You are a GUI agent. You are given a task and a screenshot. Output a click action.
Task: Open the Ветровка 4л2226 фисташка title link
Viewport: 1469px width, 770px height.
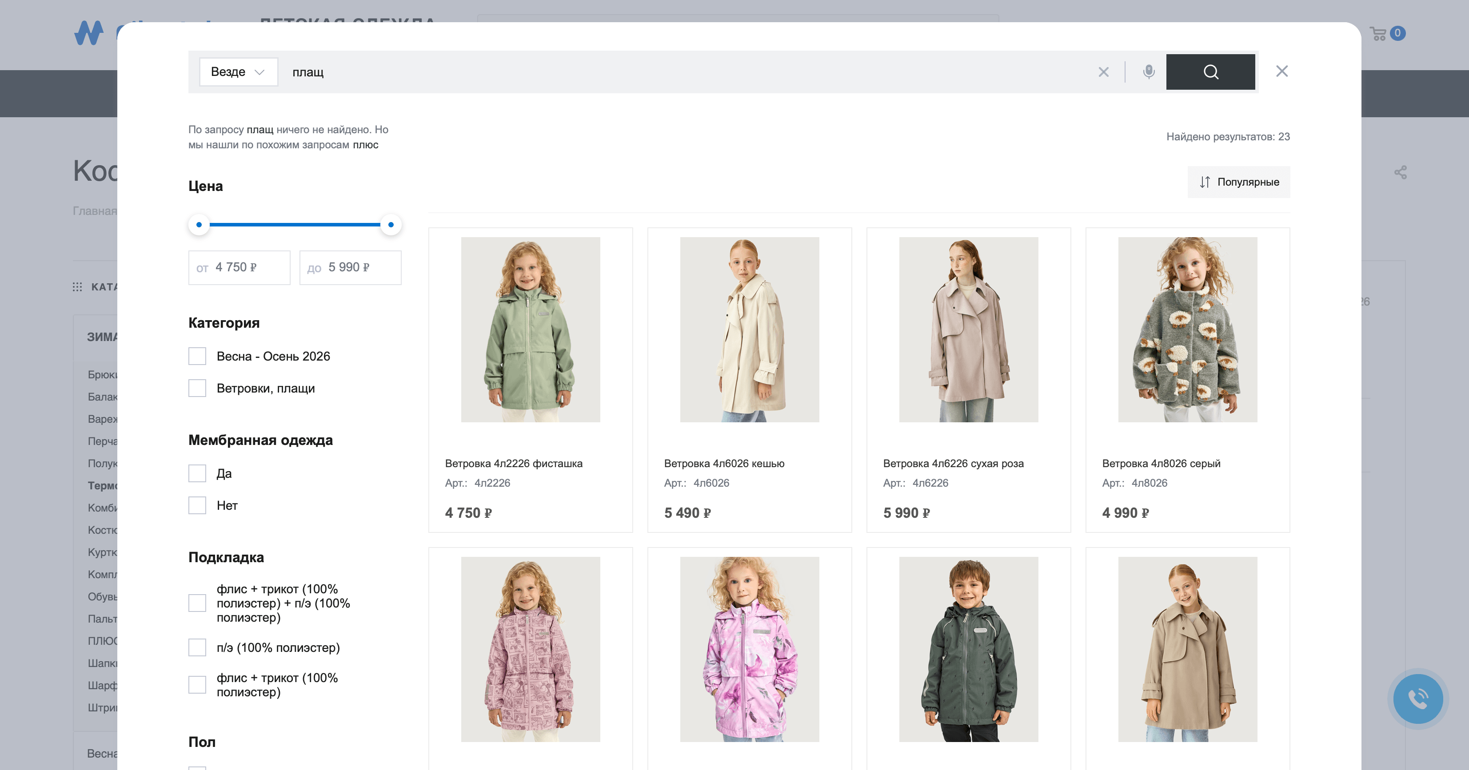514,463
